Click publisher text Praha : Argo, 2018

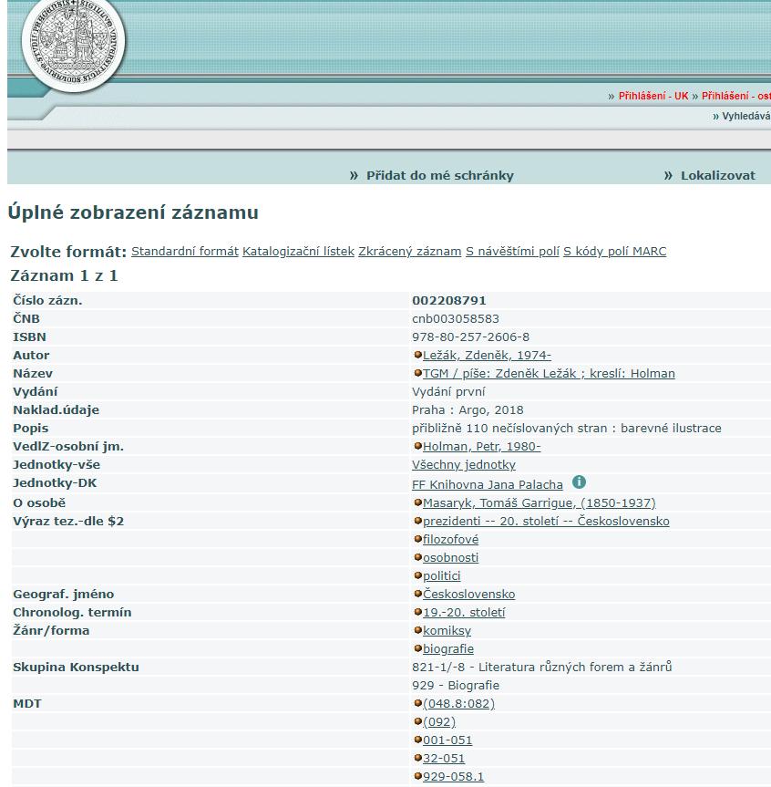click(468, 410)
